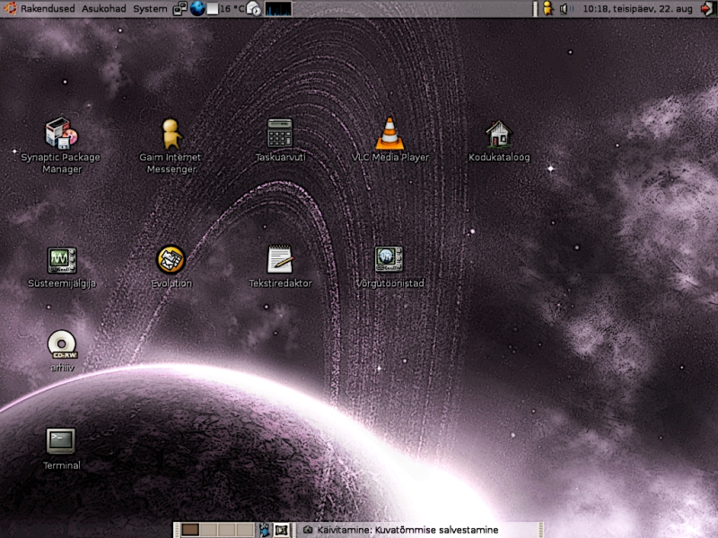Click the blue splash icon in bottom panel
This screenshot has width=718, height=538.
(265, 530)
